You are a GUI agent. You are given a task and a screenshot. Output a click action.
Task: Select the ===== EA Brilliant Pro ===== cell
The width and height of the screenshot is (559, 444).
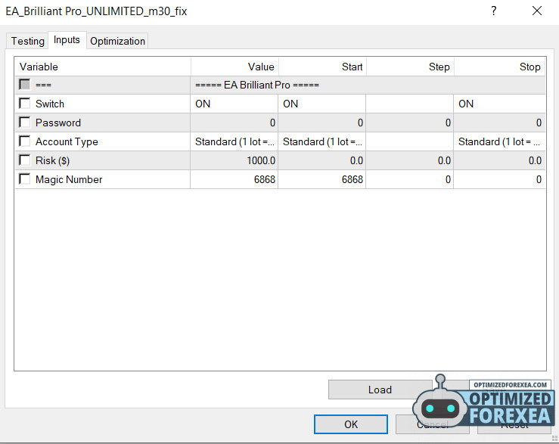[368, 85]
